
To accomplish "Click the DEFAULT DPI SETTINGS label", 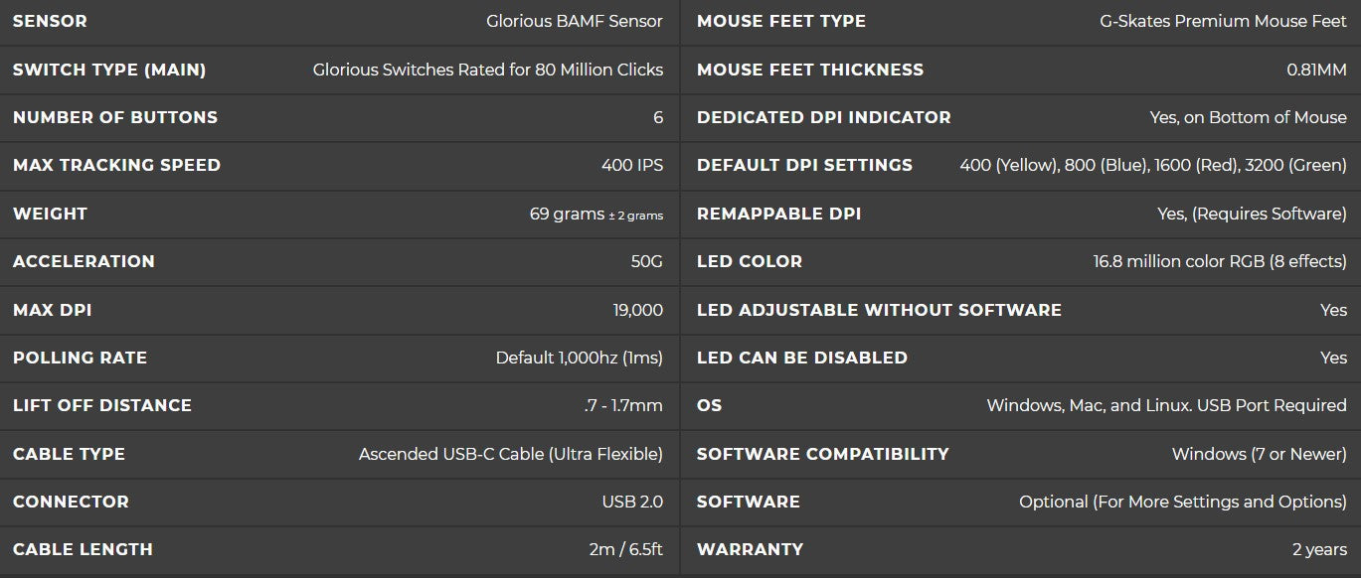I will 804,165.
